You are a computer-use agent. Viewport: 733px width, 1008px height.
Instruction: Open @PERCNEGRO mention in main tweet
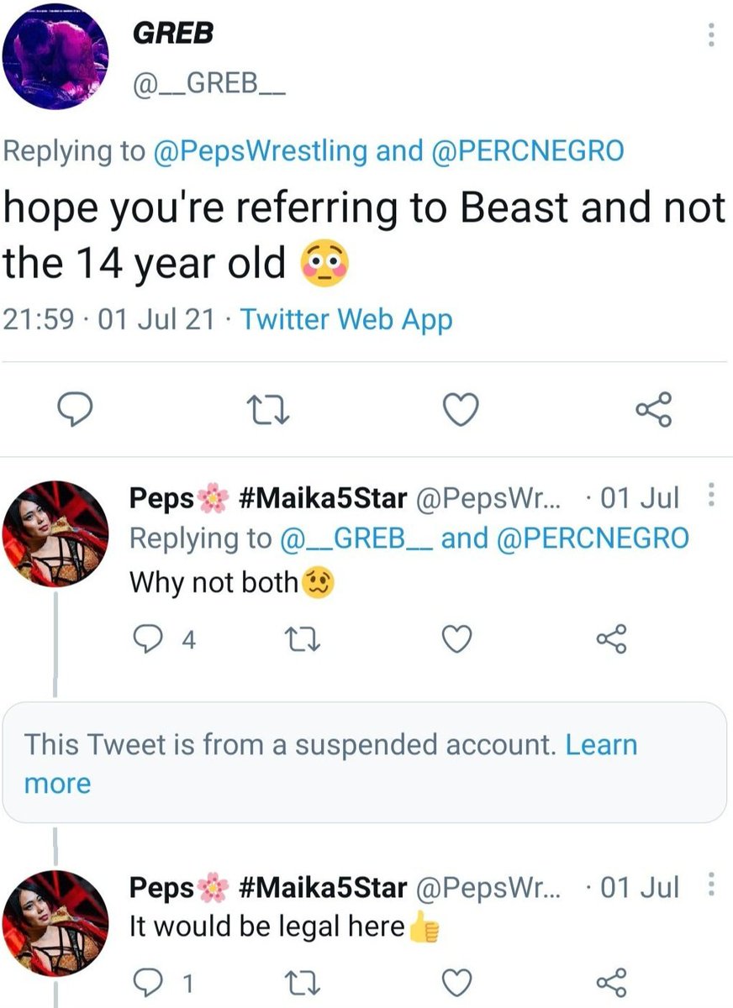point(529,151)
